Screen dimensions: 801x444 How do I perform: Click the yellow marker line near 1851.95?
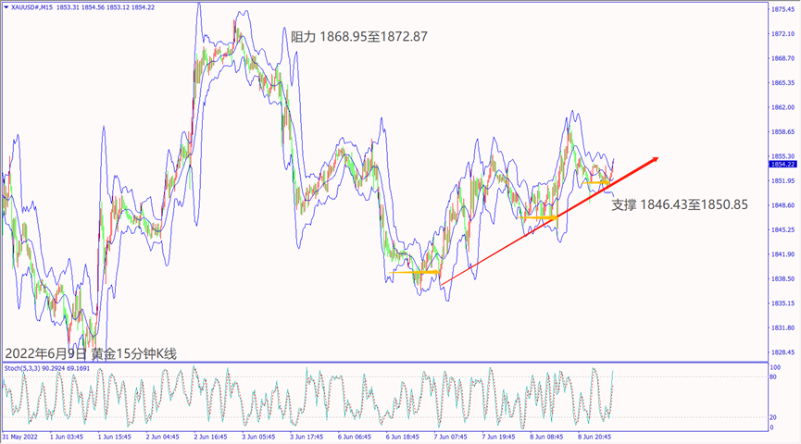click(596, 181)
